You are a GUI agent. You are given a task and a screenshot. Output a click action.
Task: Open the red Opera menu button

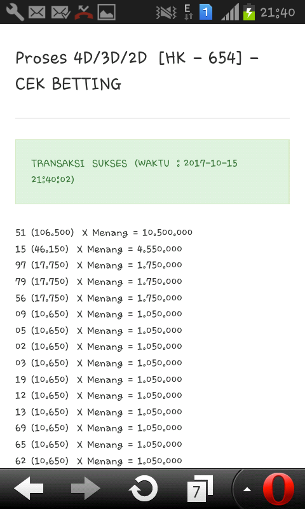pos(278,489)
